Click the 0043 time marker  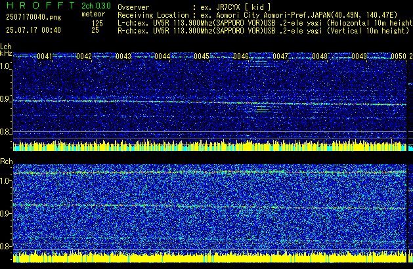pos(123,56)
